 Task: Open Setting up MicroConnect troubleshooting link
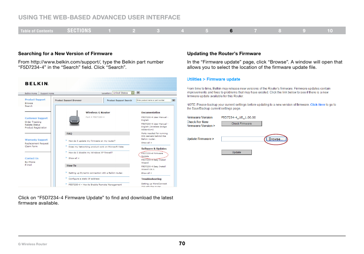click(154, 185)
